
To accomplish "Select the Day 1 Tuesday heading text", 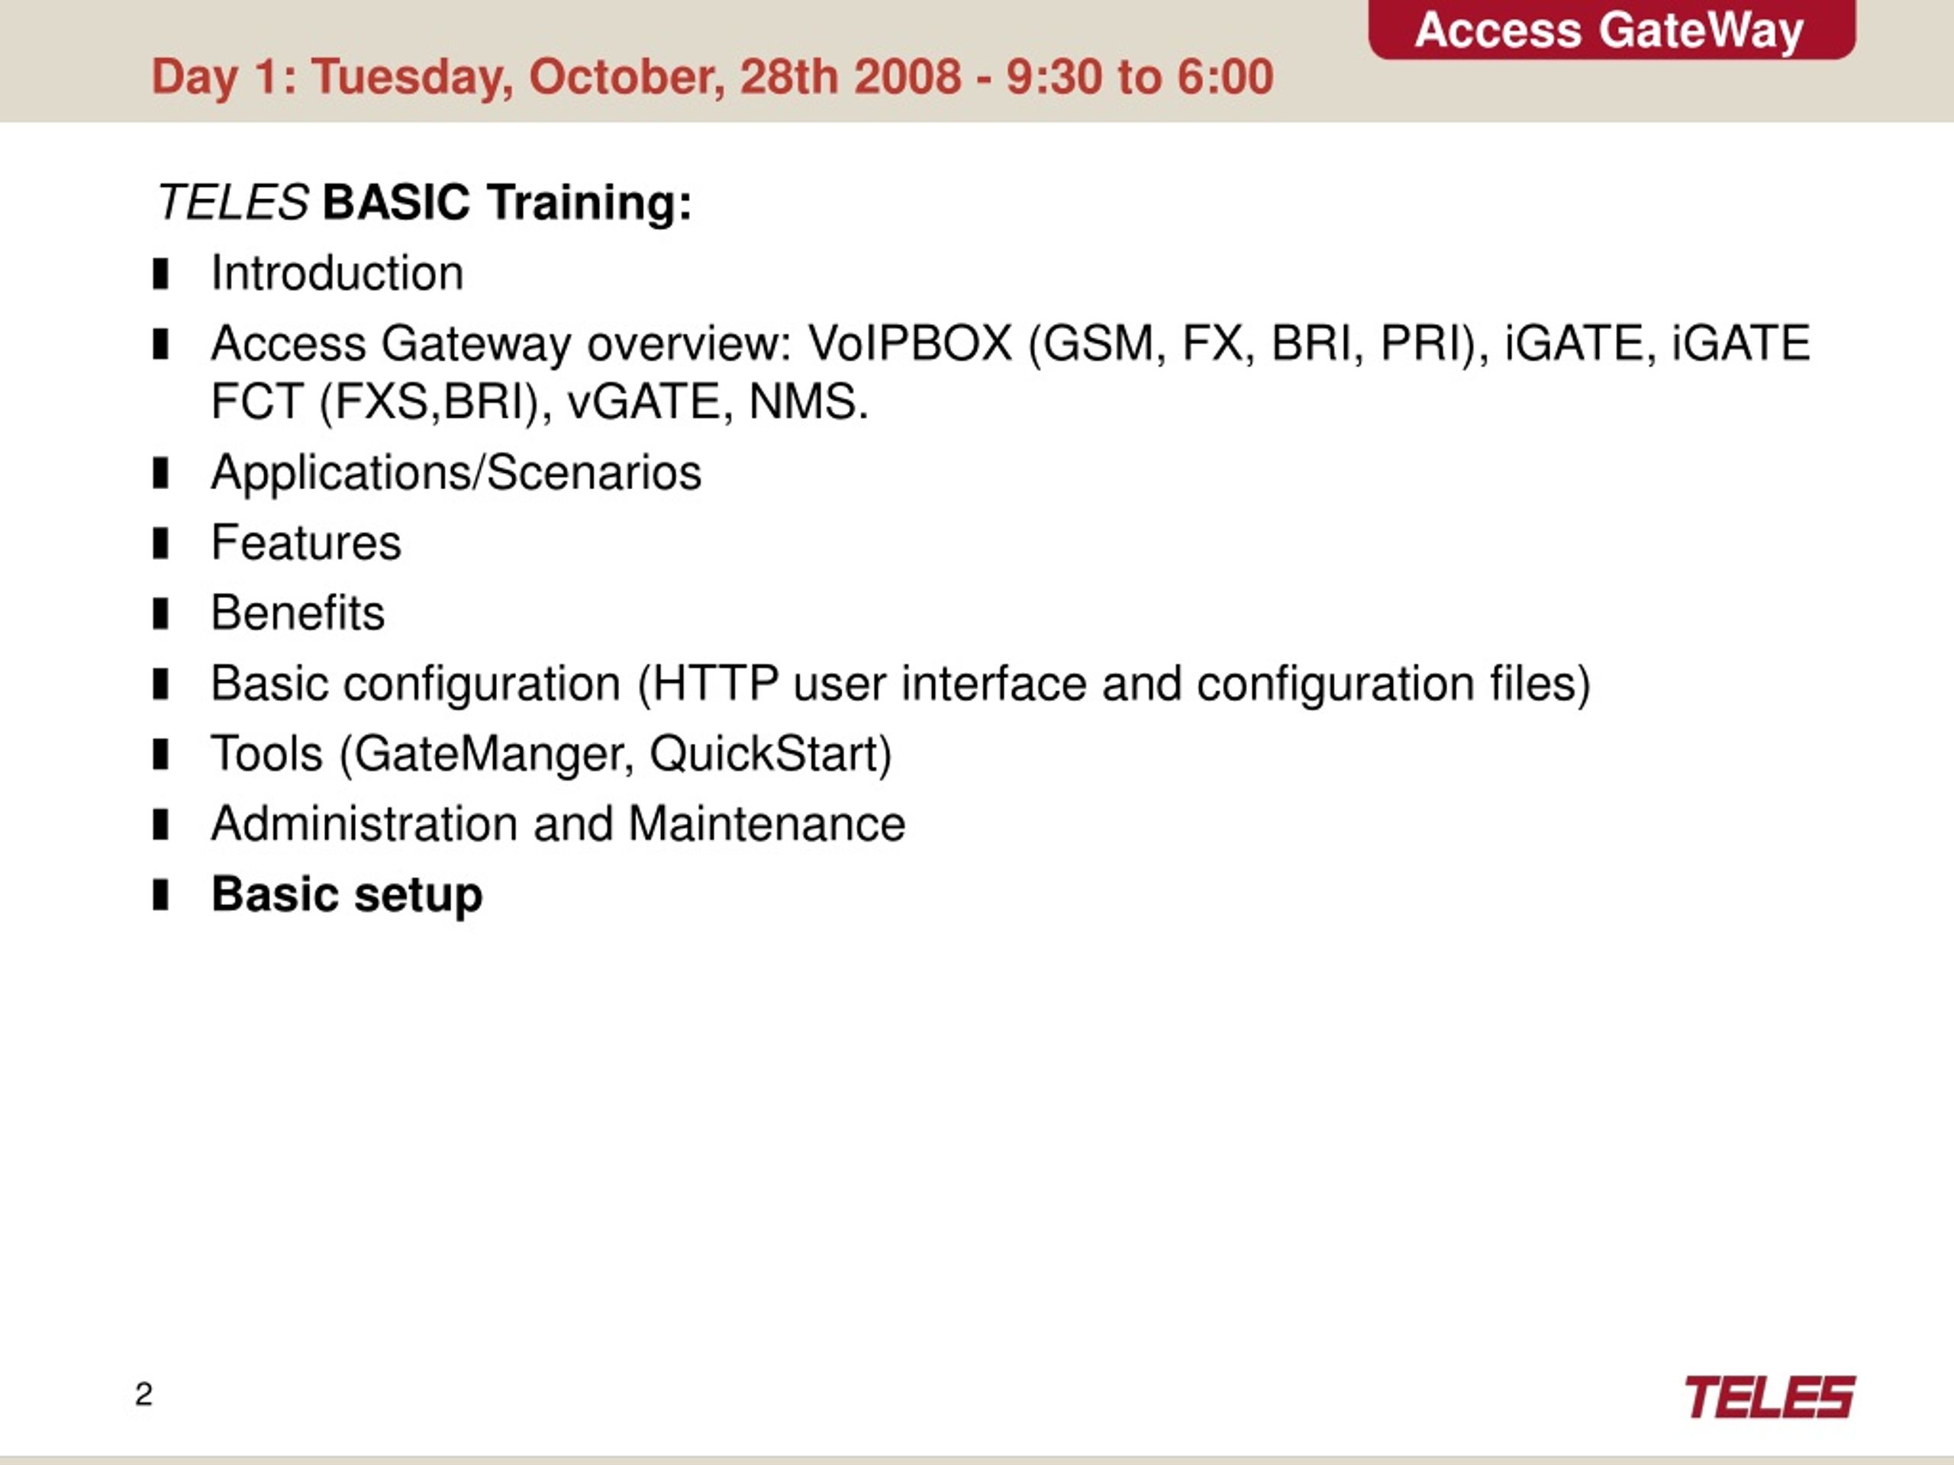I will coord(713,77).
